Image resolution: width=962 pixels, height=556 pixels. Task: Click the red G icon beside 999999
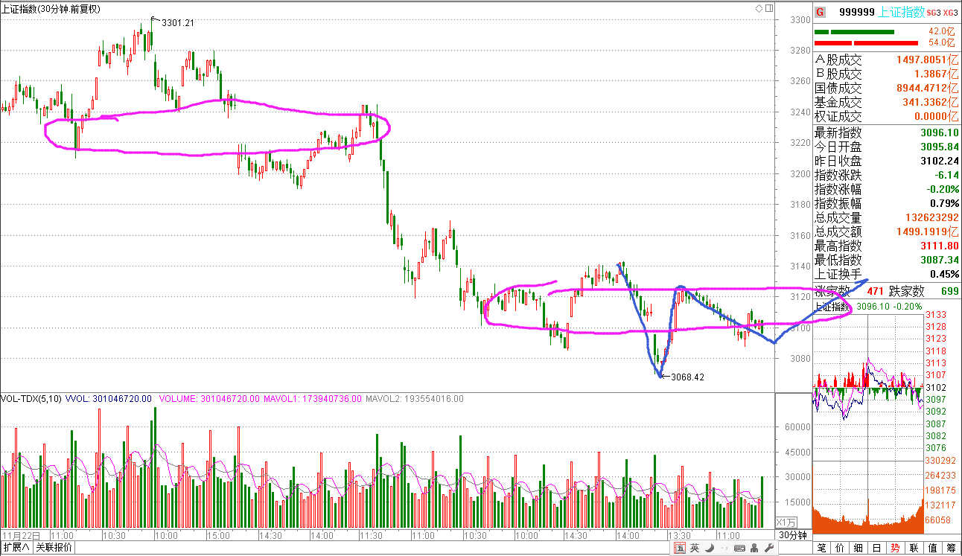(820, 12)
